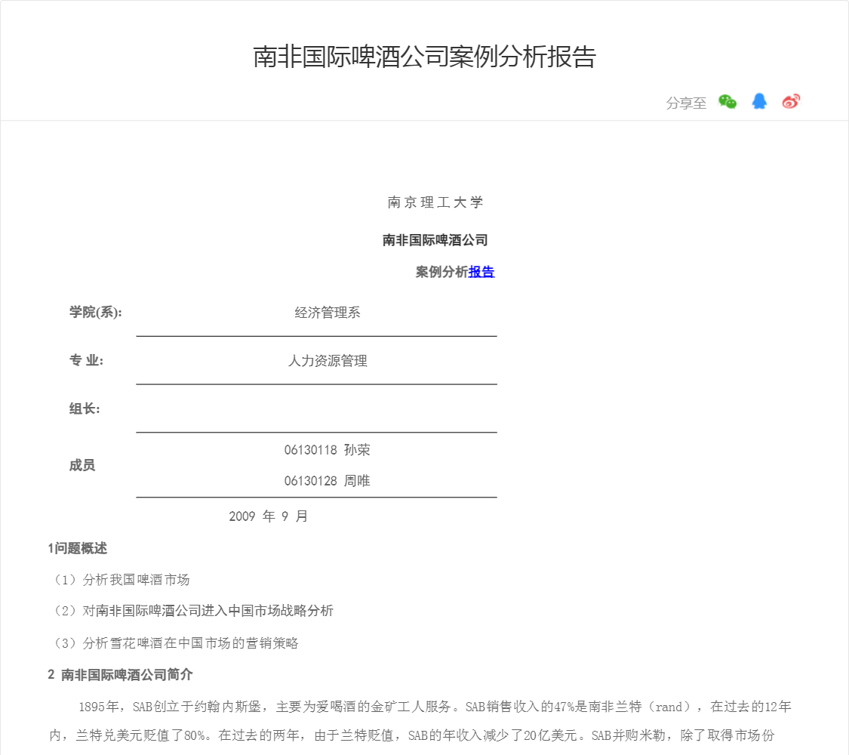Click the paragraph line starting with 内，兰特兑美元
The width and height of the screenshot is (849, 755).
point(411,735)
